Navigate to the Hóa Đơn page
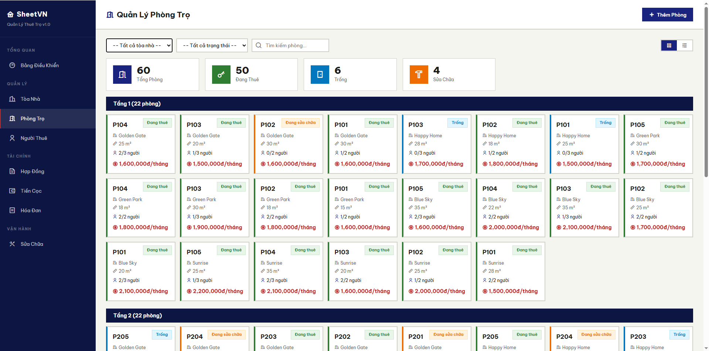The width and height of the screenshot is (709, 351). coord(31,210)
